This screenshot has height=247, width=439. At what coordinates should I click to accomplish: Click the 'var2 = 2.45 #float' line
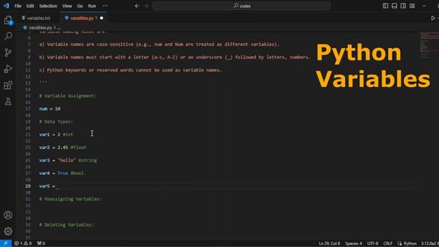click(62, 148)
